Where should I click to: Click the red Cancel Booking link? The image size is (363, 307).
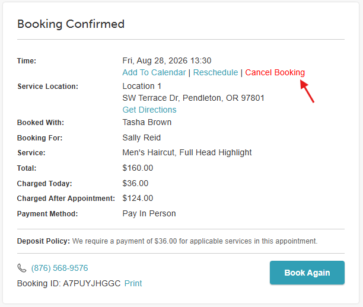tap(275, 72)
